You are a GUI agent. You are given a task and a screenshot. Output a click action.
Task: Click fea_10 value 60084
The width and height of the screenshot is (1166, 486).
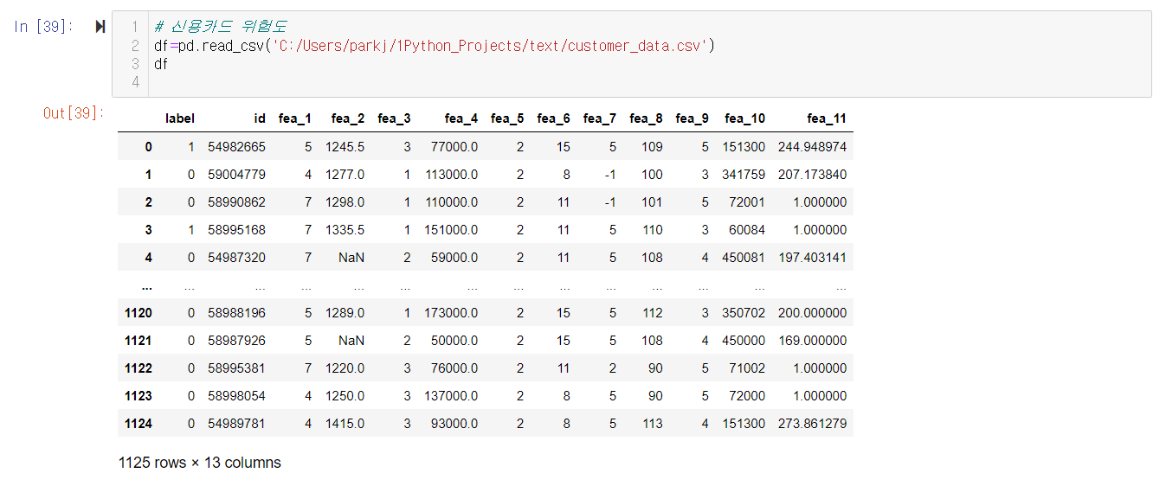(x=748, y=230)
